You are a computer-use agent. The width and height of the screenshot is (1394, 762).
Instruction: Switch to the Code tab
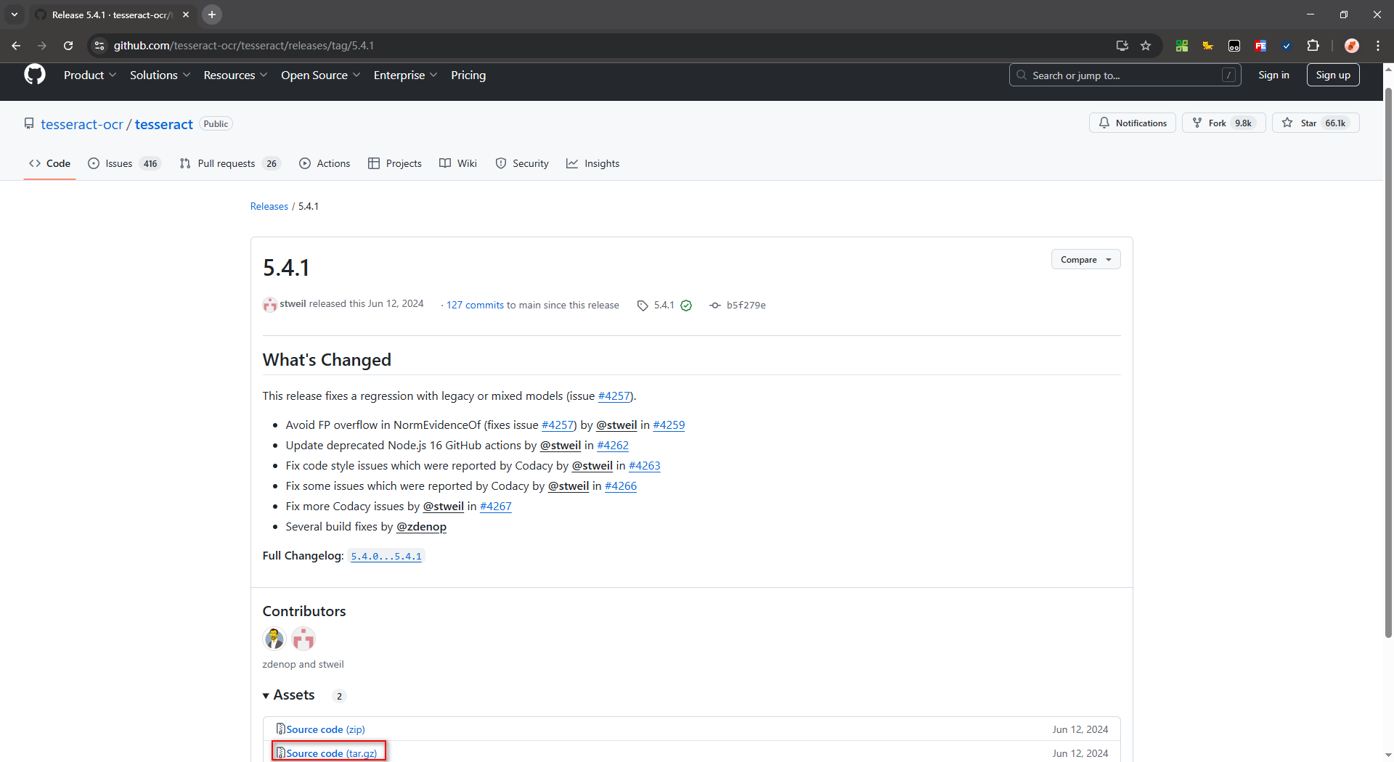click(49, 164)
